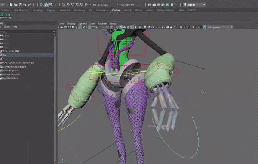Choose Select by component type icon
The height and width of the screenshot is (164, 258).
pos(51,5)
